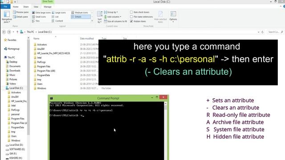The image size is (285, 160).
Task: Select the ProgramData folder in file list
Action: coord(44,75)
